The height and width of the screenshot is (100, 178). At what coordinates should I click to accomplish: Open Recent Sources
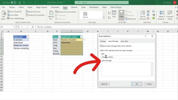click(33, 12)
